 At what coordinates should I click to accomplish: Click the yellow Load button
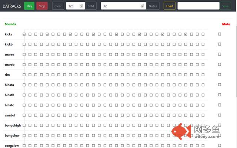click(x=170, y=6)
